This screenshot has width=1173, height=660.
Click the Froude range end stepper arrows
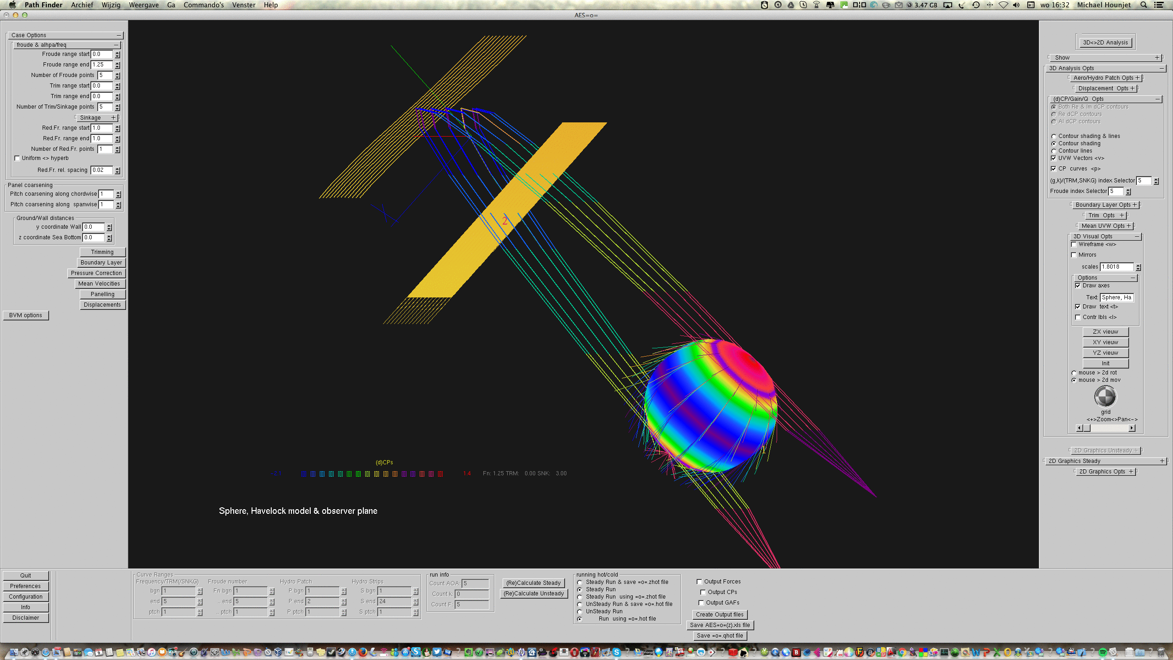[x=118, y=65]
